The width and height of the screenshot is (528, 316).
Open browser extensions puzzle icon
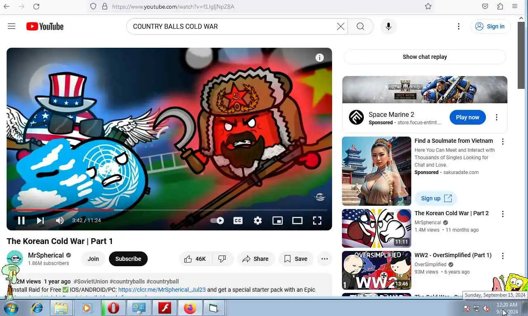click(x=500, y=6)
